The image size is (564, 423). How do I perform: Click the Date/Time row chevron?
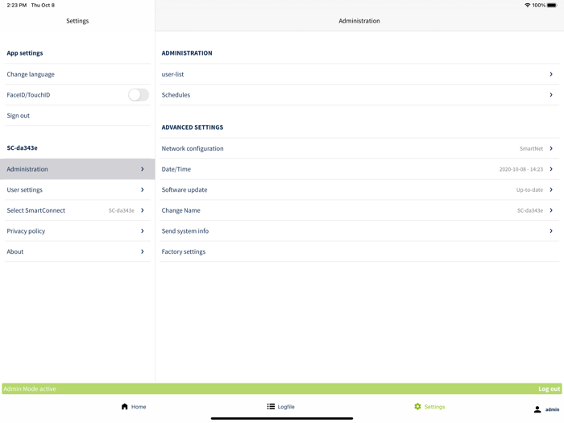pyautogui.click(x=551, y=169)
